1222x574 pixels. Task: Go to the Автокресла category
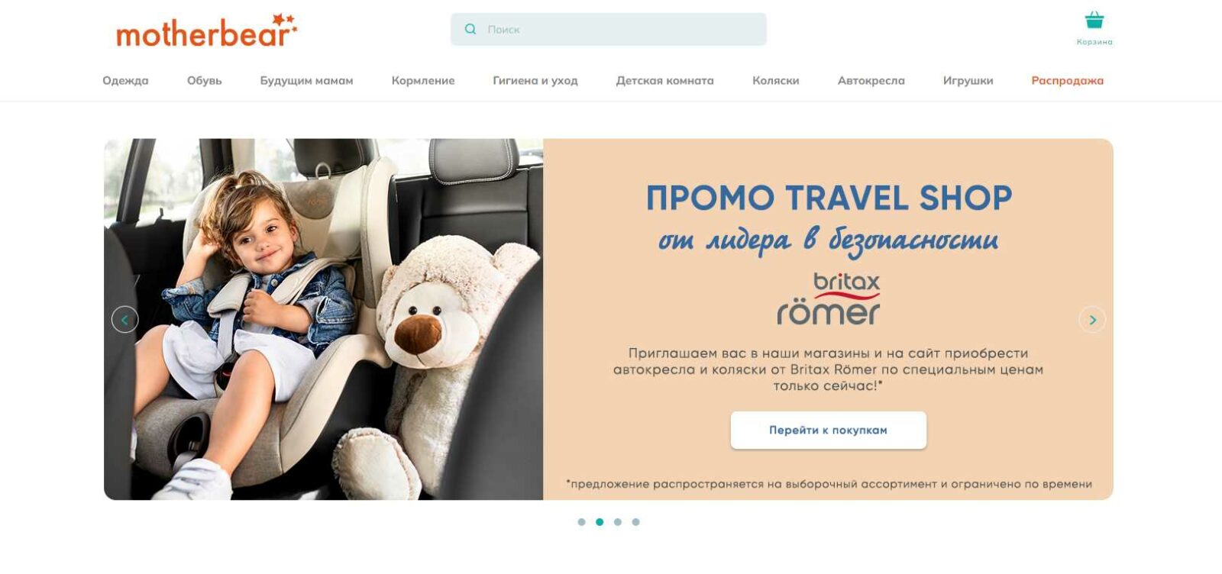(x=871, y=81)
